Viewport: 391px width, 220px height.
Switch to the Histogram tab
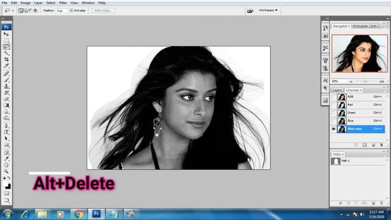pyautogui.click(x=360, y=26)
